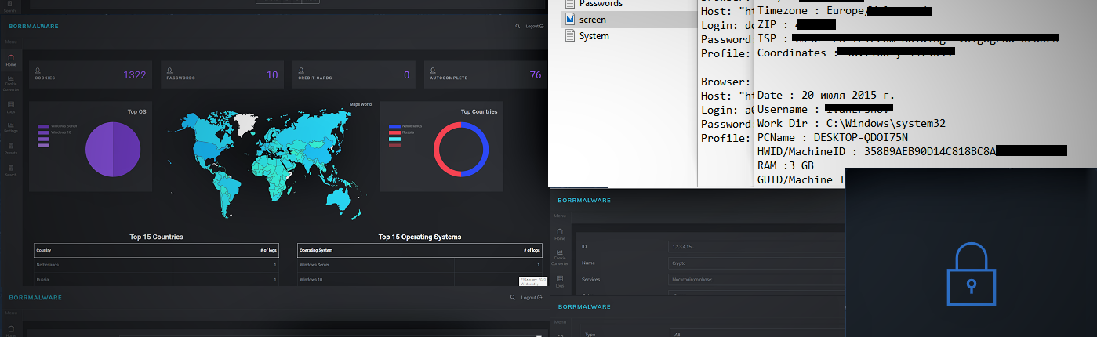Sort by Country column header

coord(44,250)
